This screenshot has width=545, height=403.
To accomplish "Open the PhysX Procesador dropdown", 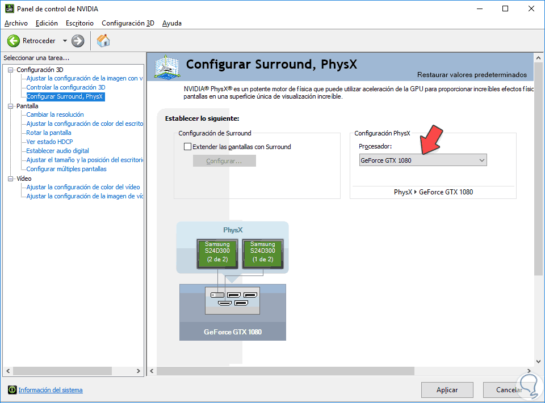I will coord(422,160).
